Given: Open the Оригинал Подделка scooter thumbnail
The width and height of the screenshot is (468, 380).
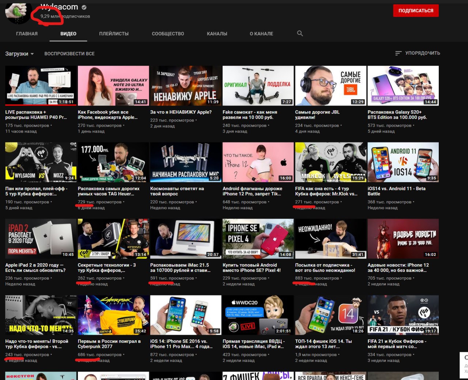Looking at the screenshot, I should (258, 86).
